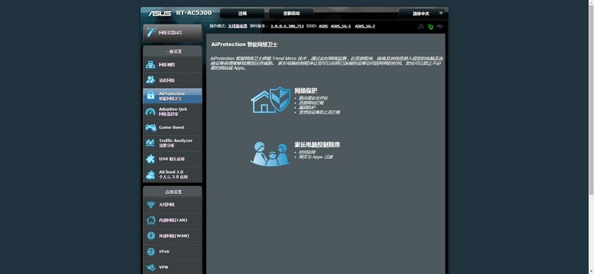
Task: Open Traffic Analyzer 流量分析 menu item
Action: [x=172, y=143]
